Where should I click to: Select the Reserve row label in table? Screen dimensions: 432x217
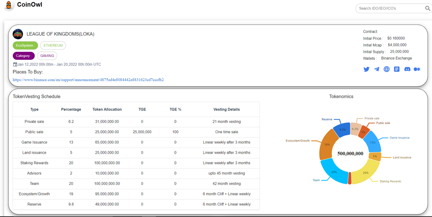point(34,204)
